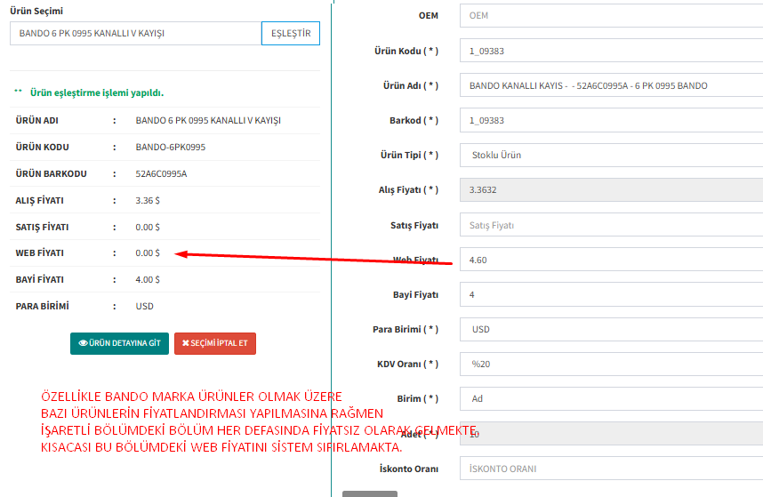The height and width of the screenshot is (497, 763).
Task: Click the empty Satış Fiyatı field
Action: (x=611, y=225)
